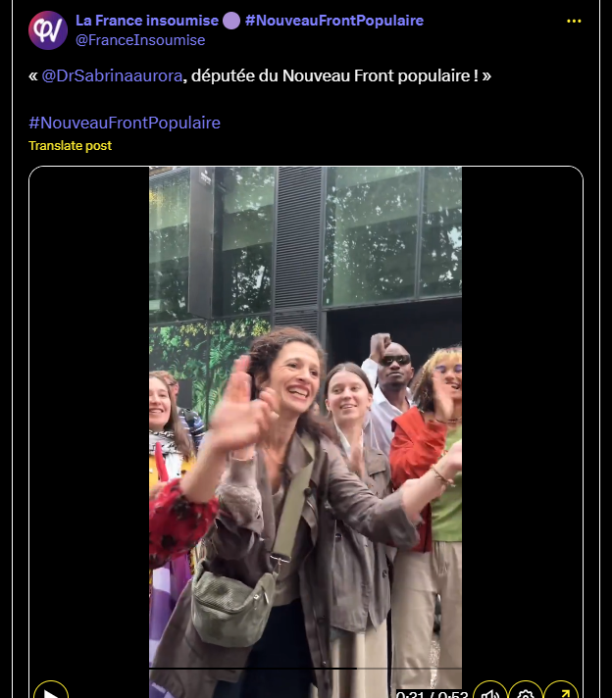612x698 pixels.
Task: Click the purple circle badge by account name
Action: point(231,21)
